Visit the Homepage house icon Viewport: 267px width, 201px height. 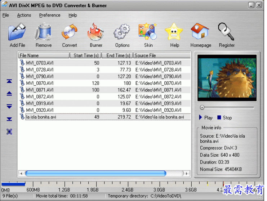click(x=200, y=31)
